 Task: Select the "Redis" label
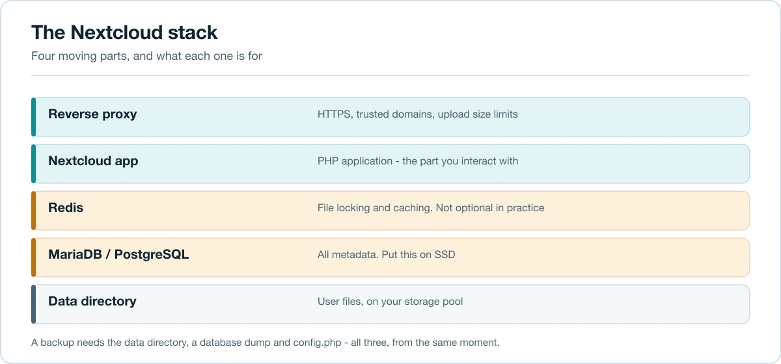click(66, 208)
